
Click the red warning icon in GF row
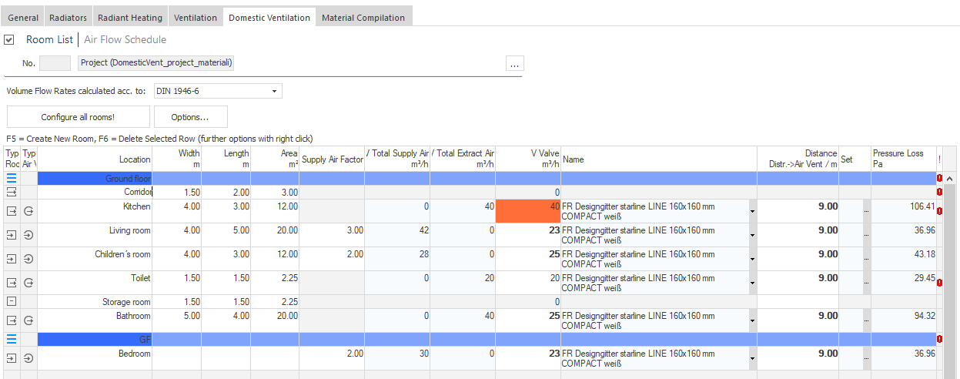tap(939, 339)
